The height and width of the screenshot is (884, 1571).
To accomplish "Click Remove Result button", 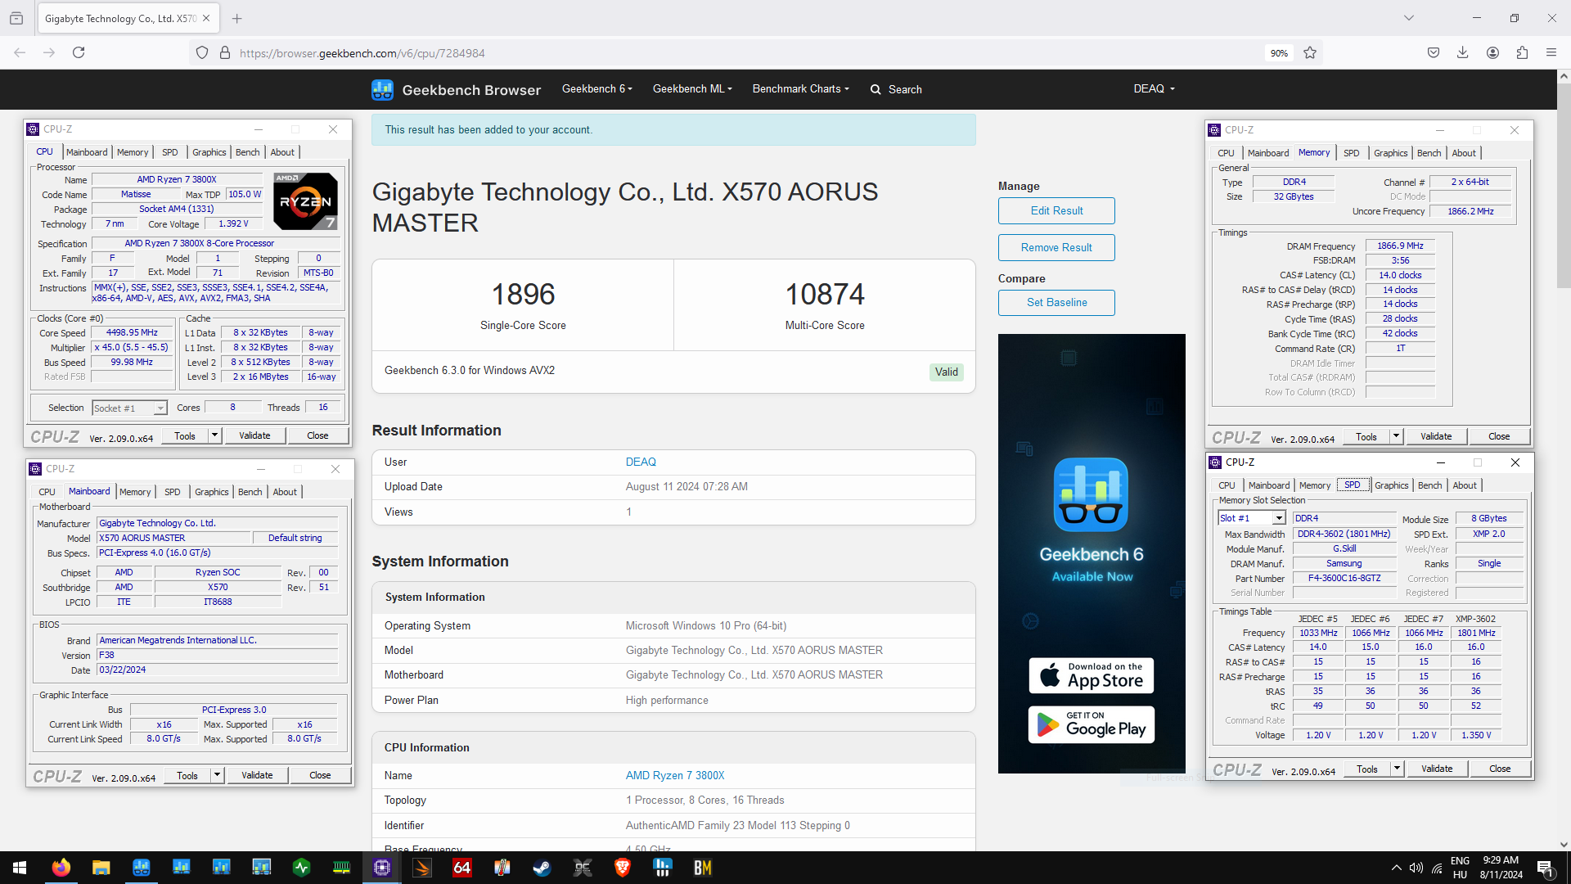I will (1056, 247).
